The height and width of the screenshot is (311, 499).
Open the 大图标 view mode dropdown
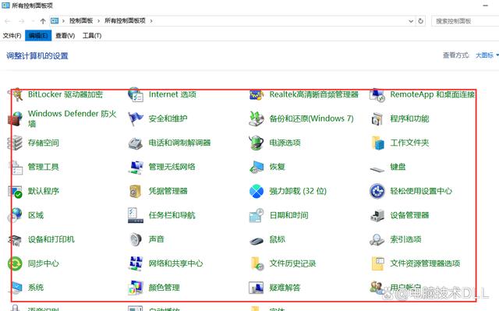487,55
